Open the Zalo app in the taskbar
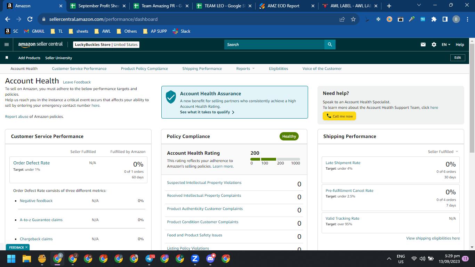The width and height of the screenshot is (475, 267). click(x=195, y=259)
